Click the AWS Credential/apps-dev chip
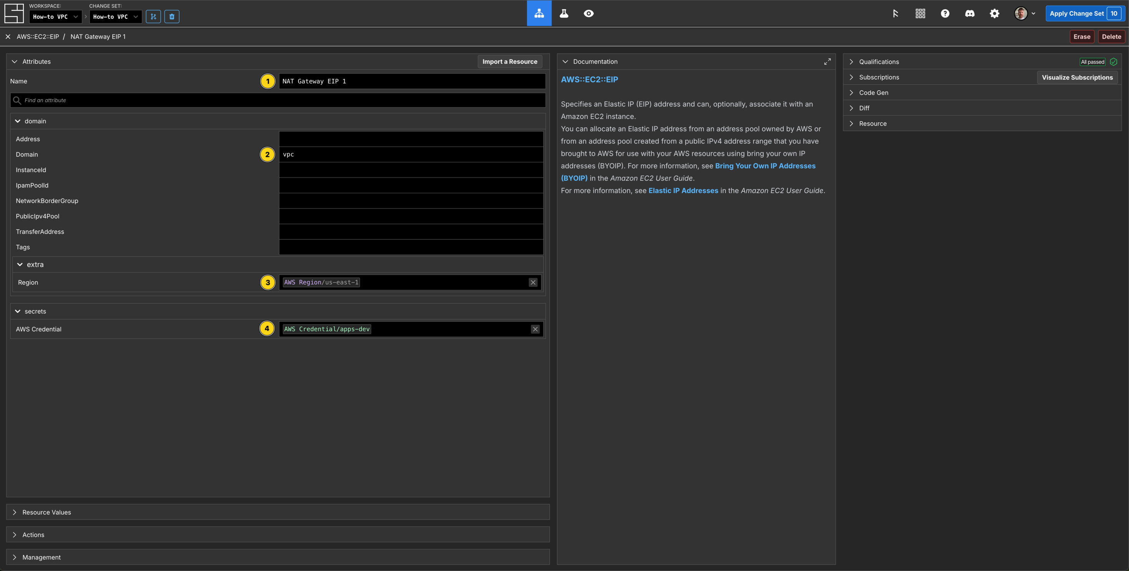Screen dimensions: 1129x571 [327, 329]
